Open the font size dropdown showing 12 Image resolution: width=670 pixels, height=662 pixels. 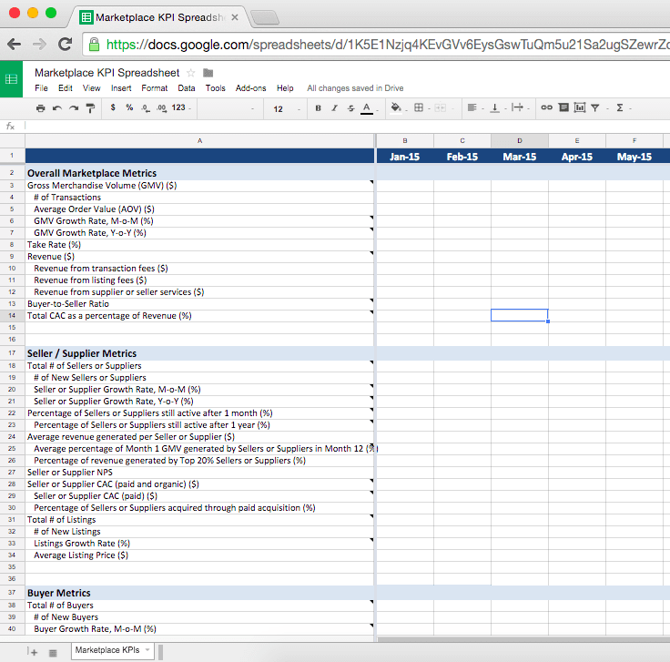pos(284,108)
